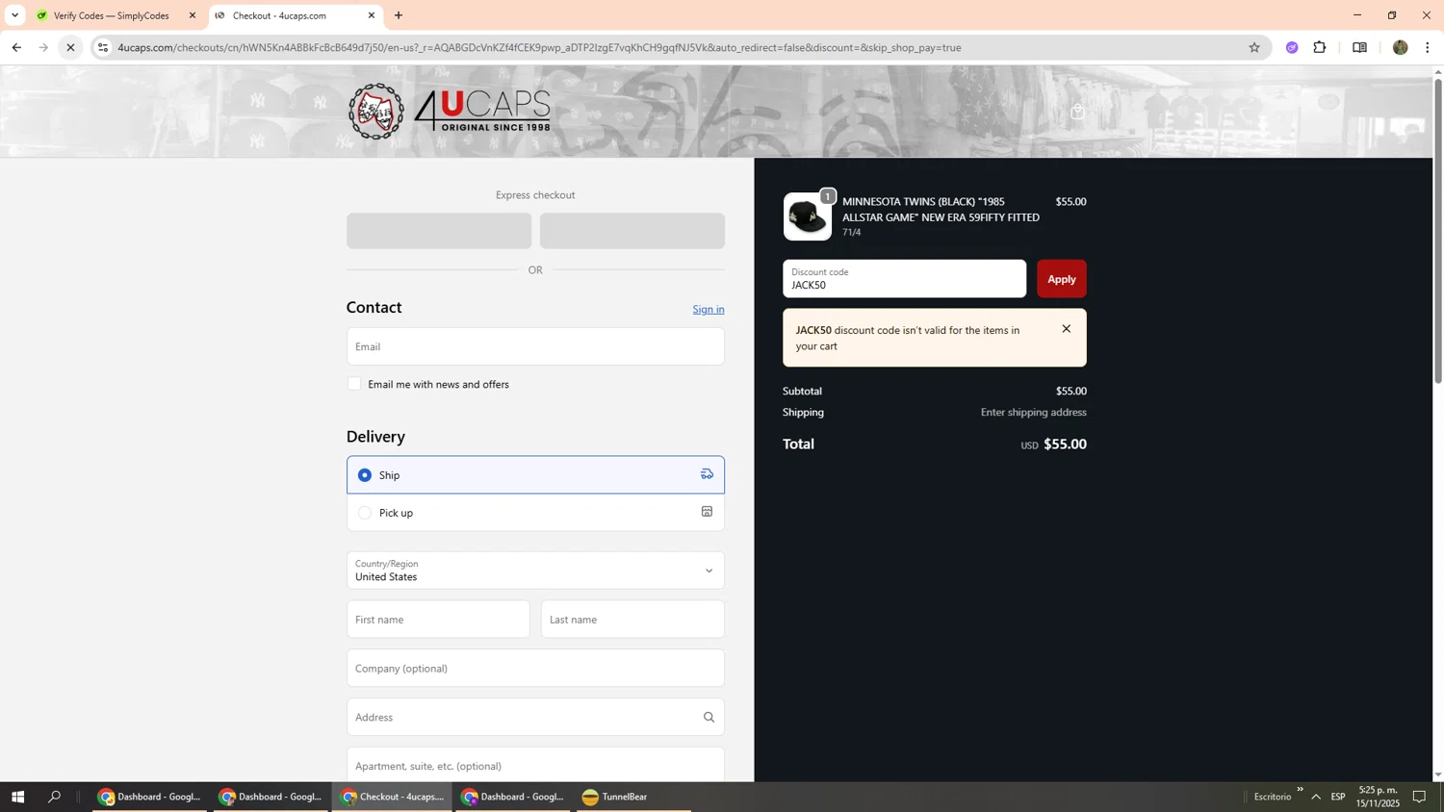Click the shipping truck icon
Viewport: 1444px width, 812px height.
(x=707, y=474)
